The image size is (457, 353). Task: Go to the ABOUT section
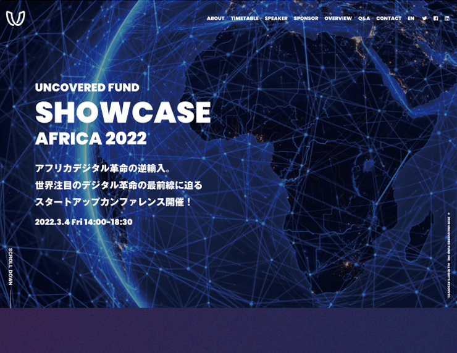pyautogui.click(x=216, y=19)
